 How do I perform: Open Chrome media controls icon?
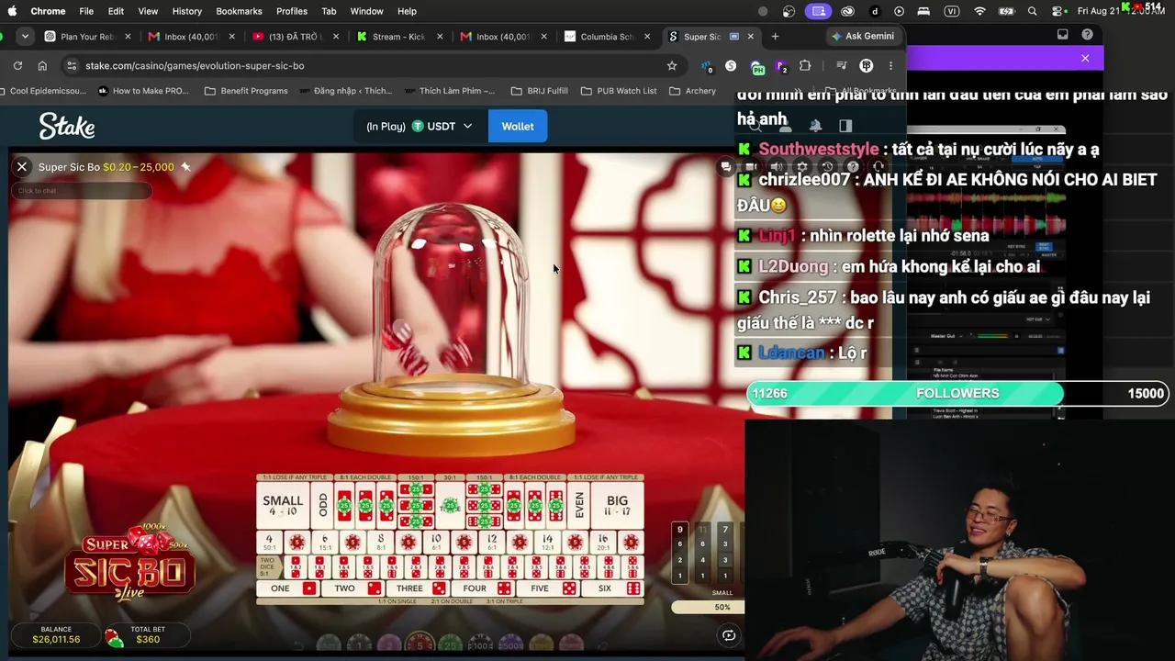coord(841,65)
